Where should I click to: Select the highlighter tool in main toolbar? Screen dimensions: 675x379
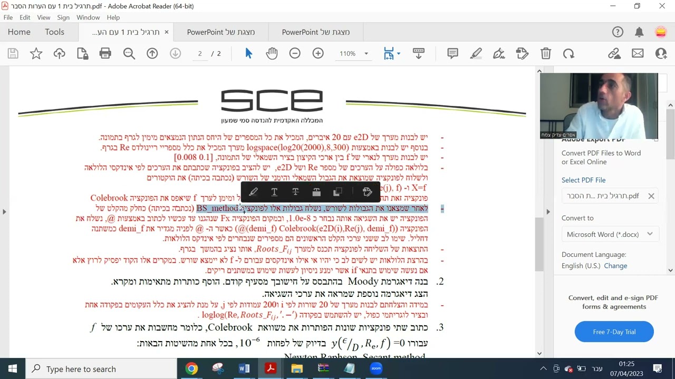click(476, 53)
